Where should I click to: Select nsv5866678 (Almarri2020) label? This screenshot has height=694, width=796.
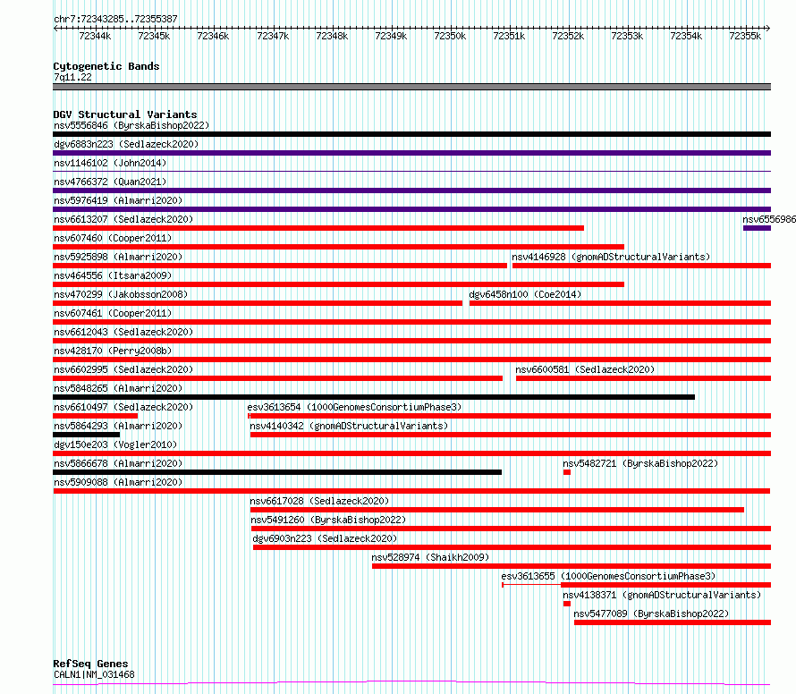click(118, 463)
